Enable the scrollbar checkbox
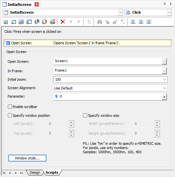175x177 pixels. 10,107
